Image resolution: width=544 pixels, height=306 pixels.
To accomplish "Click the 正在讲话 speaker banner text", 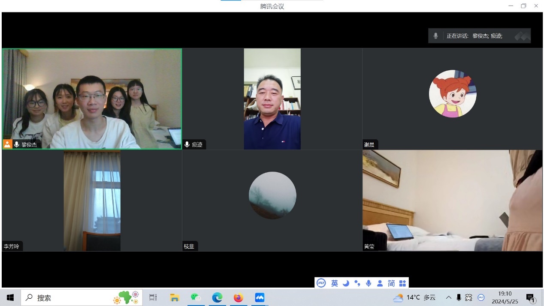I will pos(474,36).
